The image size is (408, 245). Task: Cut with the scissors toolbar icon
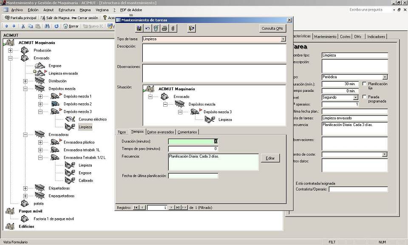point(23,26)
